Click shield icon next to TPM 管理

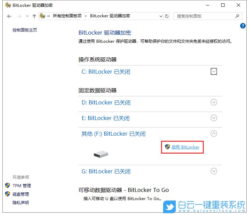pyautogui.click(x=7, y=185)
